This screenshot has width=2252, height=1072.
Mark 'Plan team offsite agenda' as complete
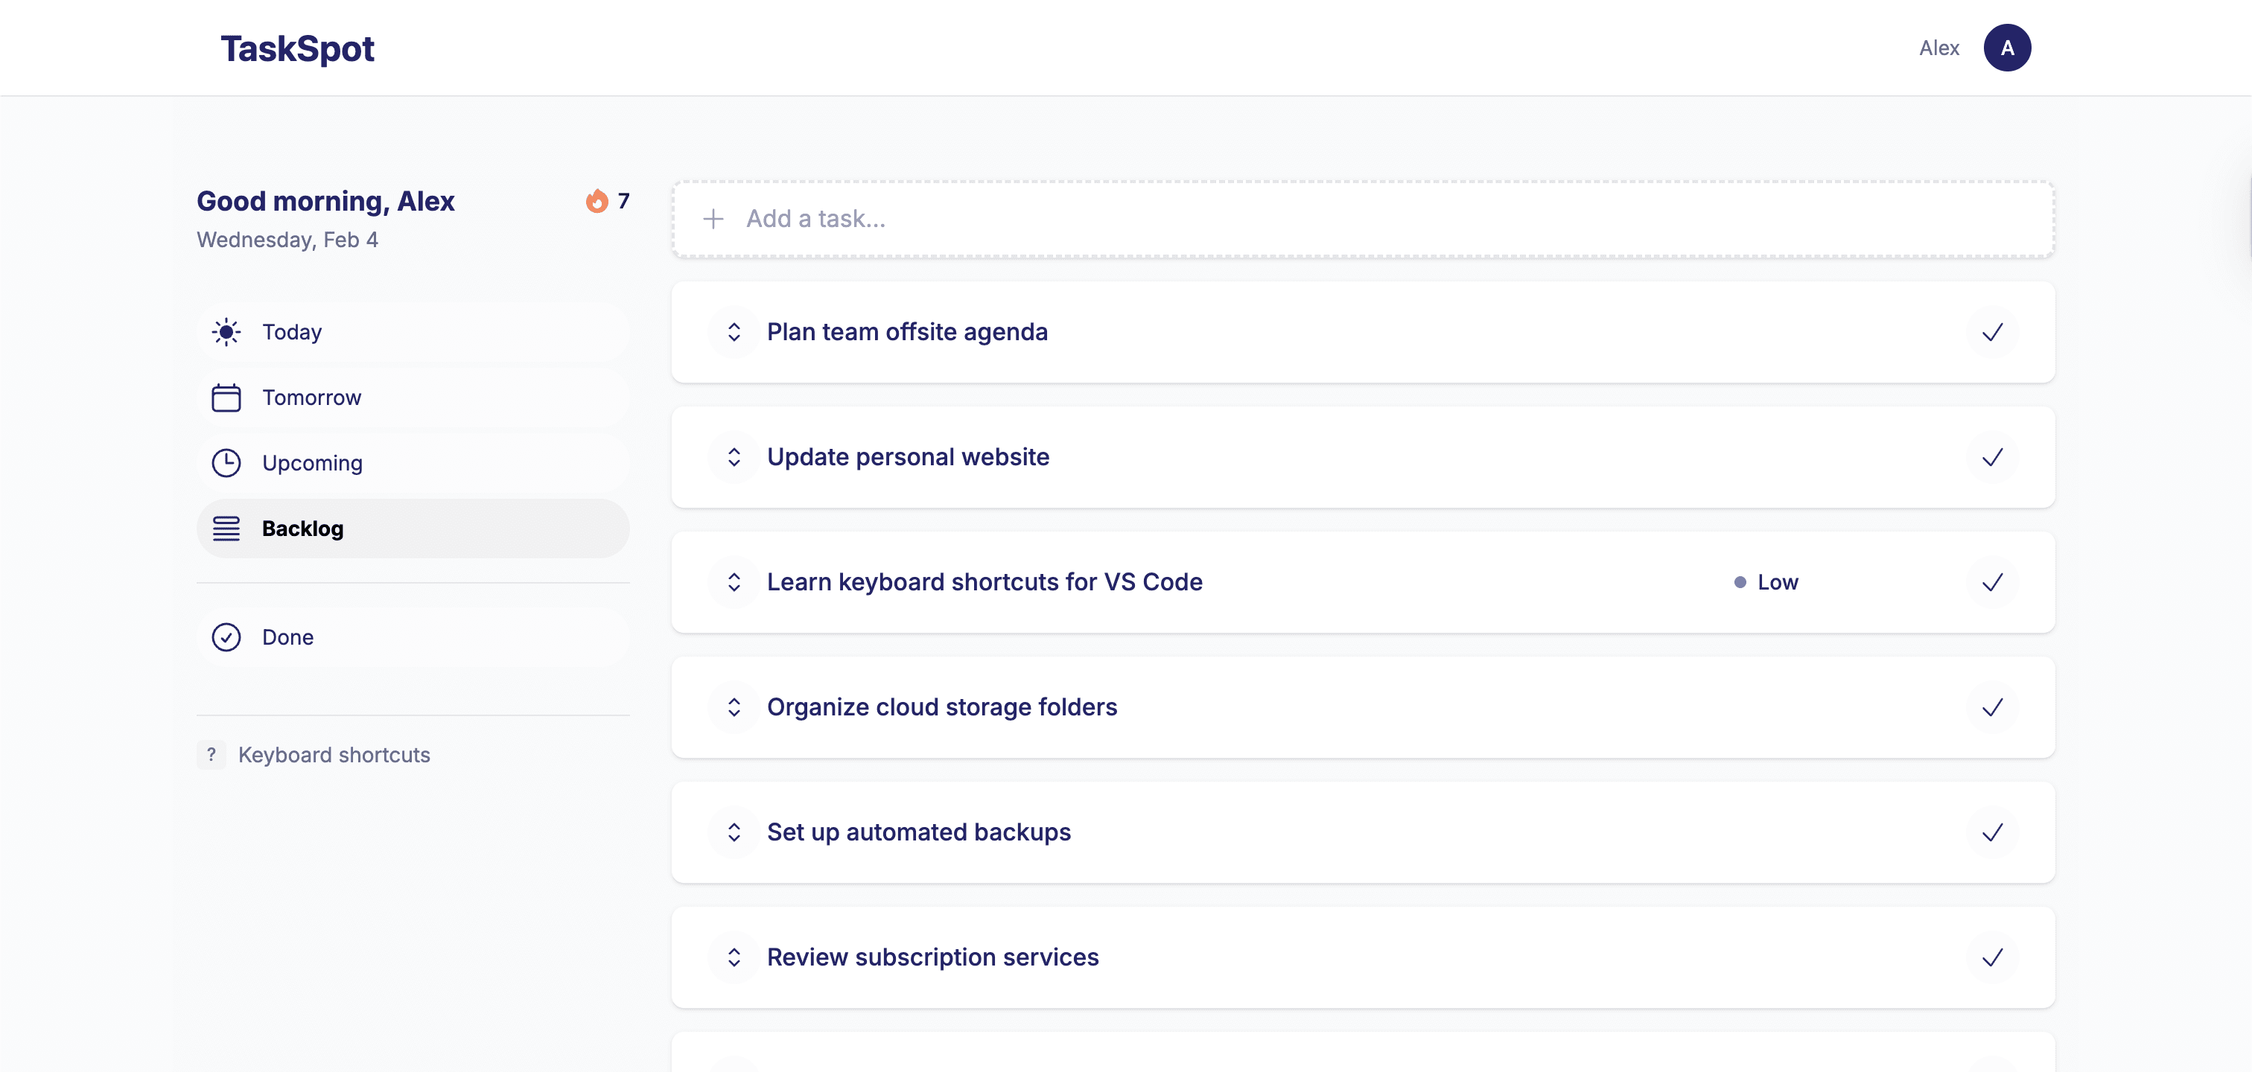(1994, 332)
